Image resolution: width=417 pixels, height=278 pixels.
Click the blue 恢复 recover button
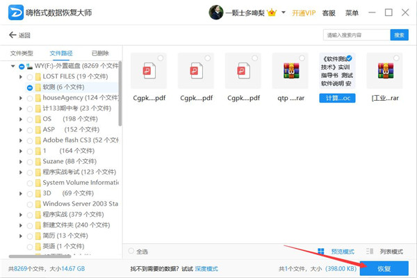click(384, 268)
